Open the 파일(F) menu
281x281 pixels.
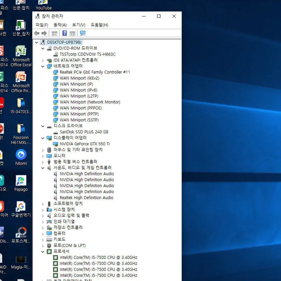coord(42,25)
